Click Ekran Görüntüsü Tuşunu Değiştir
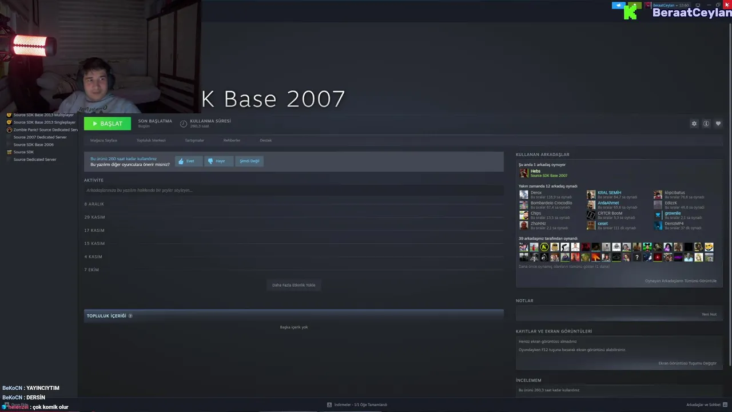 click(x=687, y=363)
